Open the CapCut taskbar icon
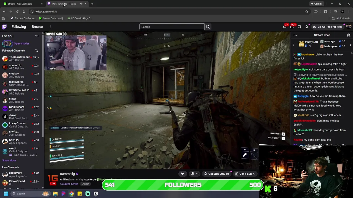The width and height of the screenshot is (353, 198). point(96,194)
